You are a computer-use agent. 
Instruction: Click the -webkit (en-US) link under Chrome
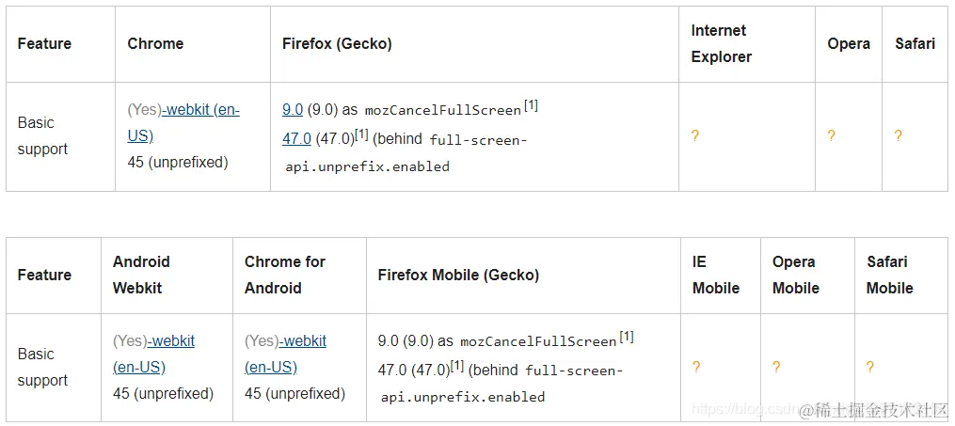coord(201,110)
